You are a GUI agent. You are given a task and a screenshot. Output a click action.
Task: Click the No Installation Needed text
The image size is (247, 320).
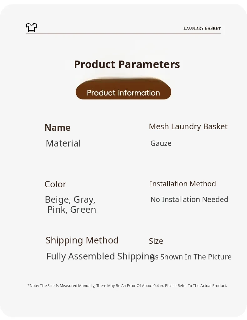pyautogui.click(x=189, y=200)
